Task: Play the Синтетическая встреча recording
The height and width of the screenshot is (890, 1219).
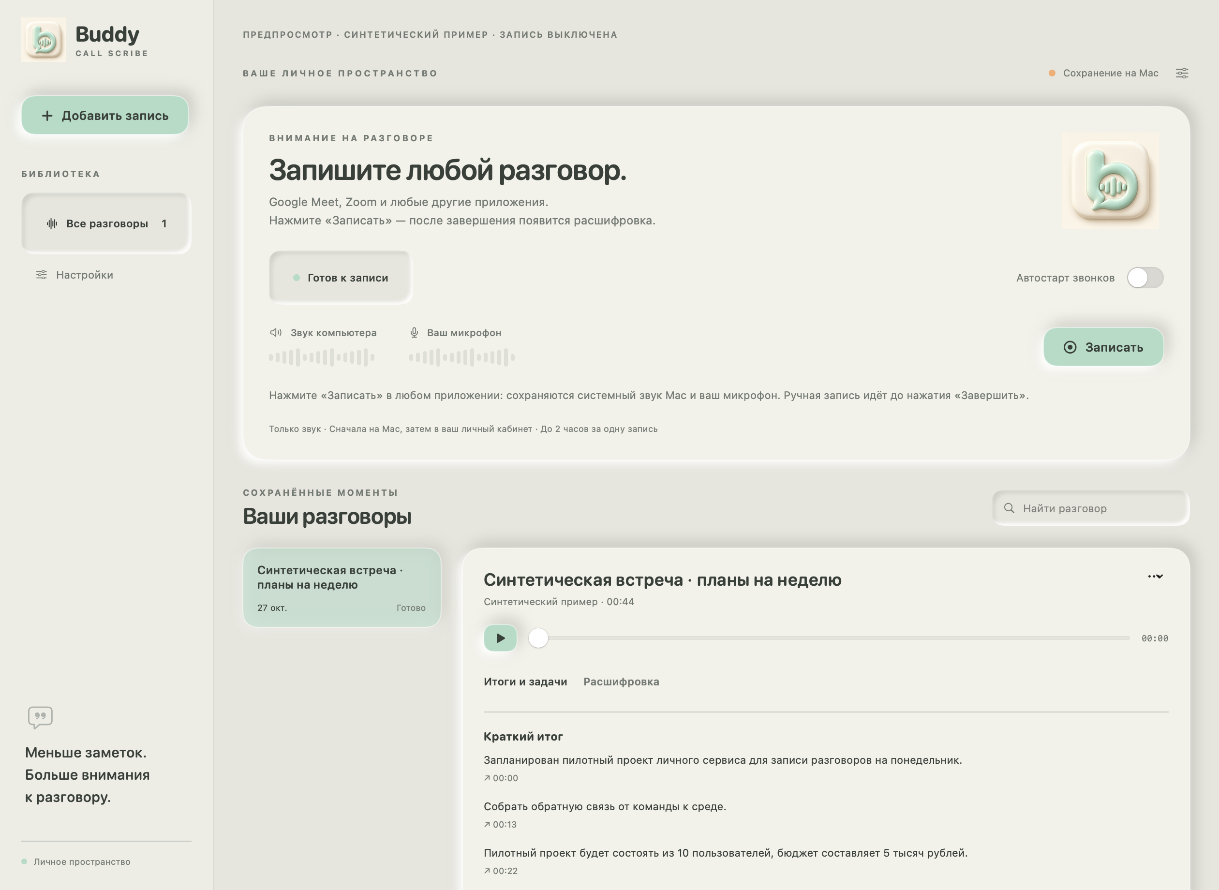Action: pyautogui.click(x=501, y=638)
